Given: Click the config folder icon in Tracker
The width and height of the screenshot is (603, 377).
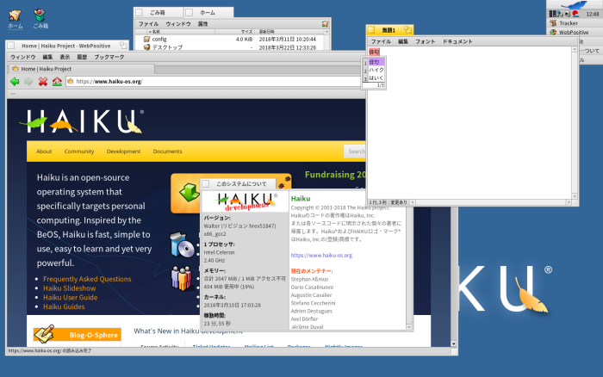Looking at the screenshot, I should 146,40.
